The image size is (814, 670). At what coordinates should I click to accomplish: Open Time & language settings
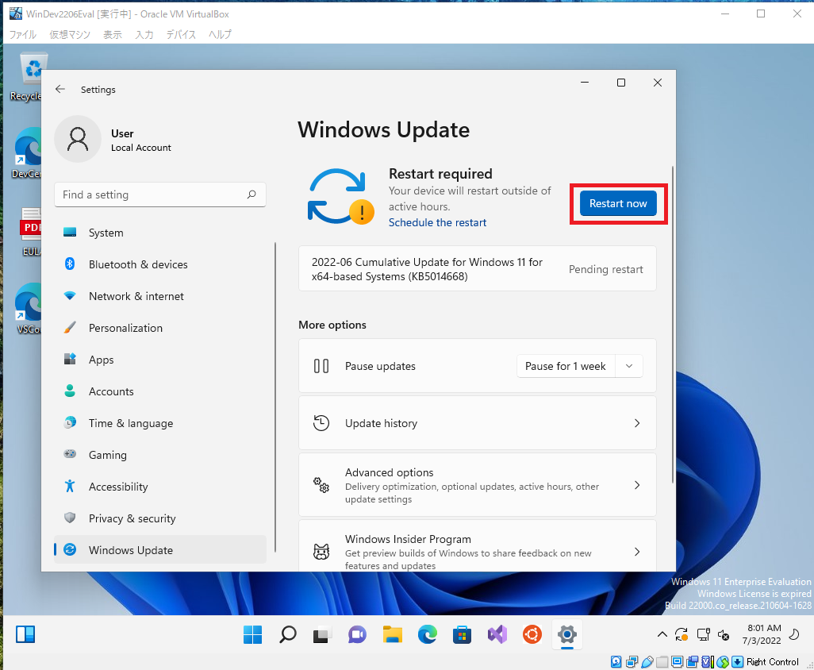160,423
